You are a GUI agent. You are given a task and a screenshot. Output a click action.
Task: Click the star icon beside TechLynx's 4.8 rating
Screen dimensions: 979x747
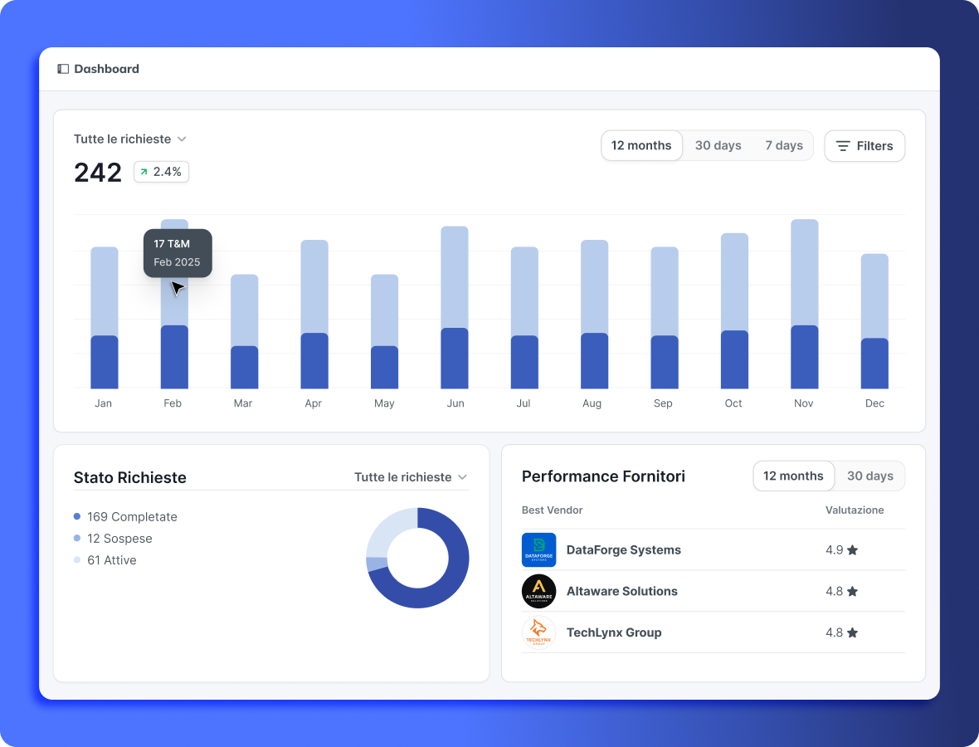[852, 632]
